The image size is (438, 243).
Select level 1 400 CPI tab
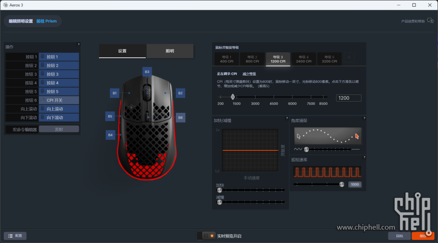pos(226,59)
